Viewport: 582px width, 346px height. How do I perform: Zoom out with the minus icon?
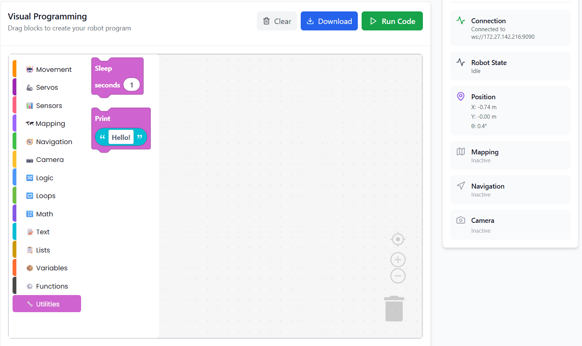tap(398, 276)
